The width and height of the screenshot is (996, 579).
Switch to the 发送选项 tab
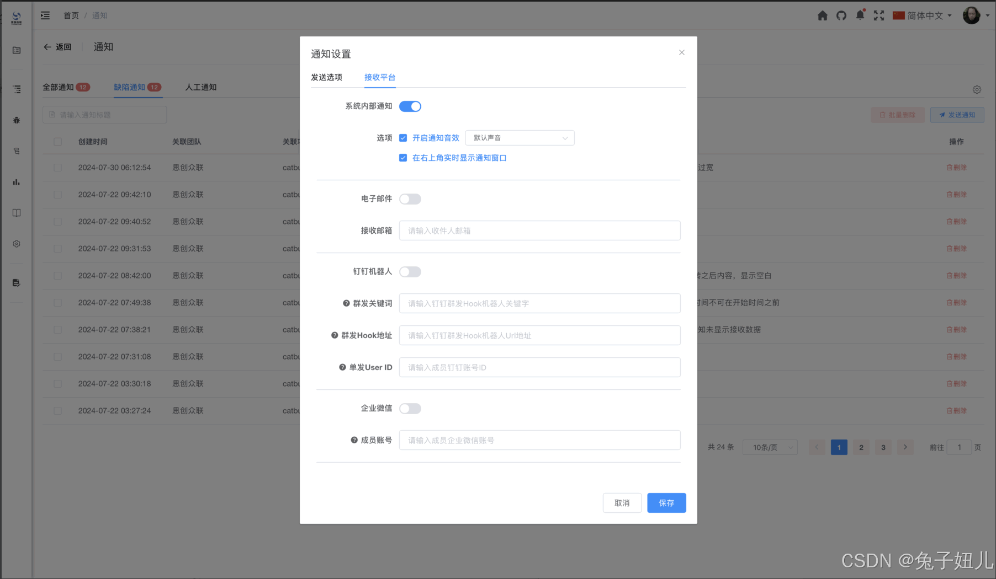point(327,78)
